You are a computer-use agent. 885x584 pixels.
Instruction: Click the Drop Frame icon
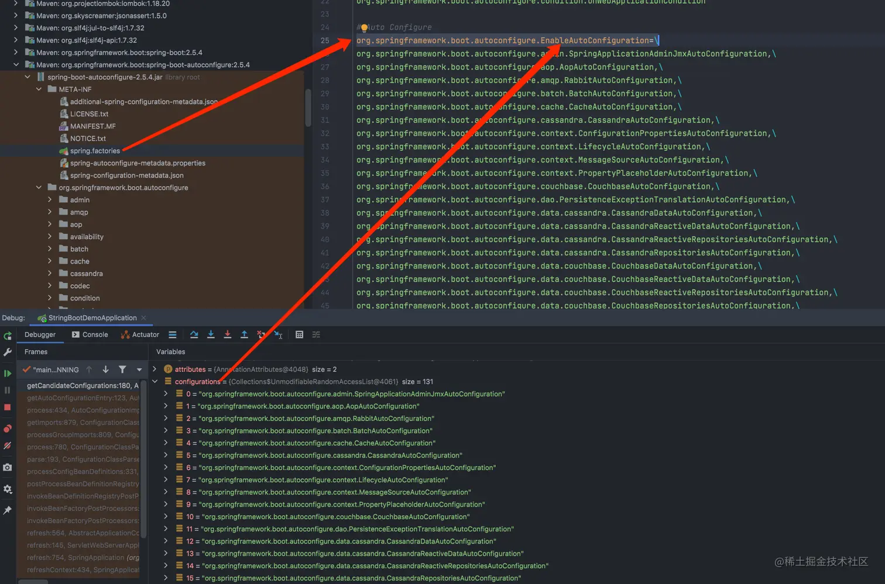(261, 334)
